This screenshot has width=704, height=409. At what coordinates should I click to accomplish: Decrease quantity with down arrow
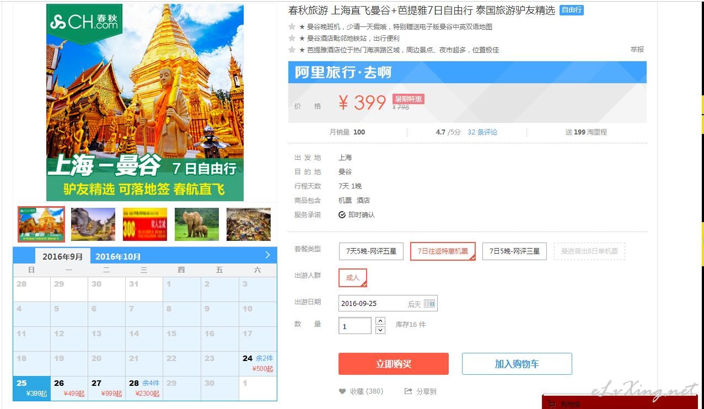[380, 330]
